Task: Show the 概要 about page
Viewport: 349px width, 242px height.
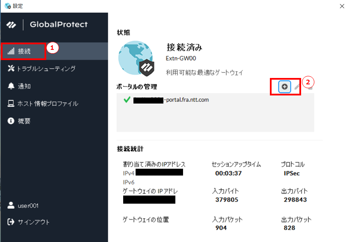Action: point(54,121)
